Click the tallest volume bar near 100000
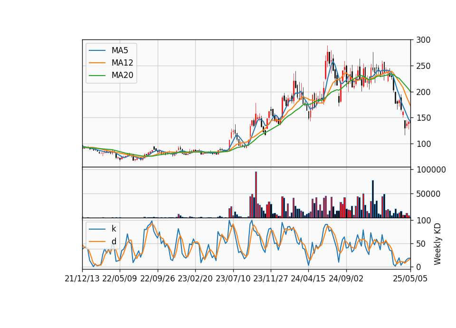 click(x=256, y=195)
